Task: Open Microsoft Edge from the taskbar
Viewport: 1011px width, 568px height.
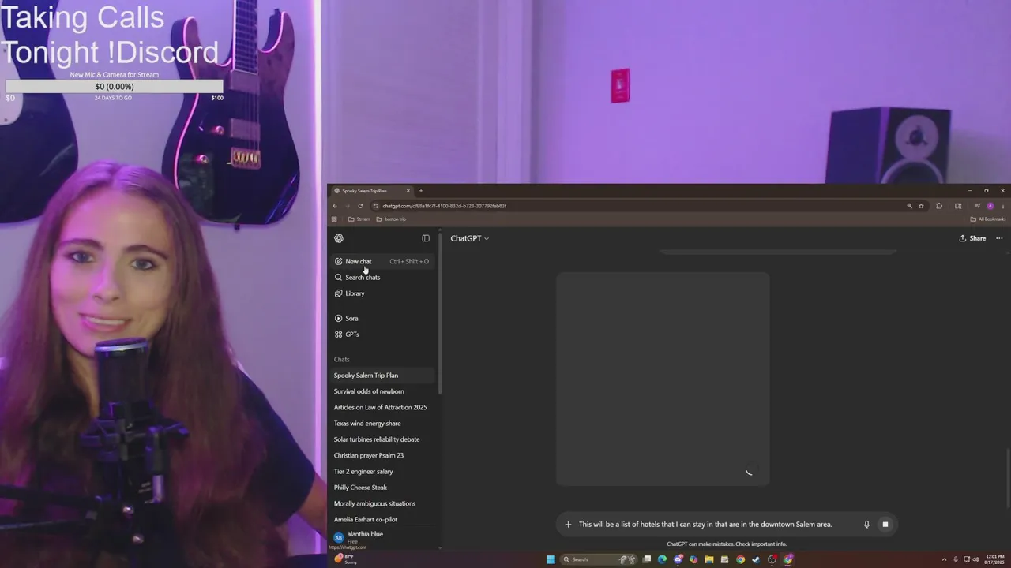Action: pos(662,559)
